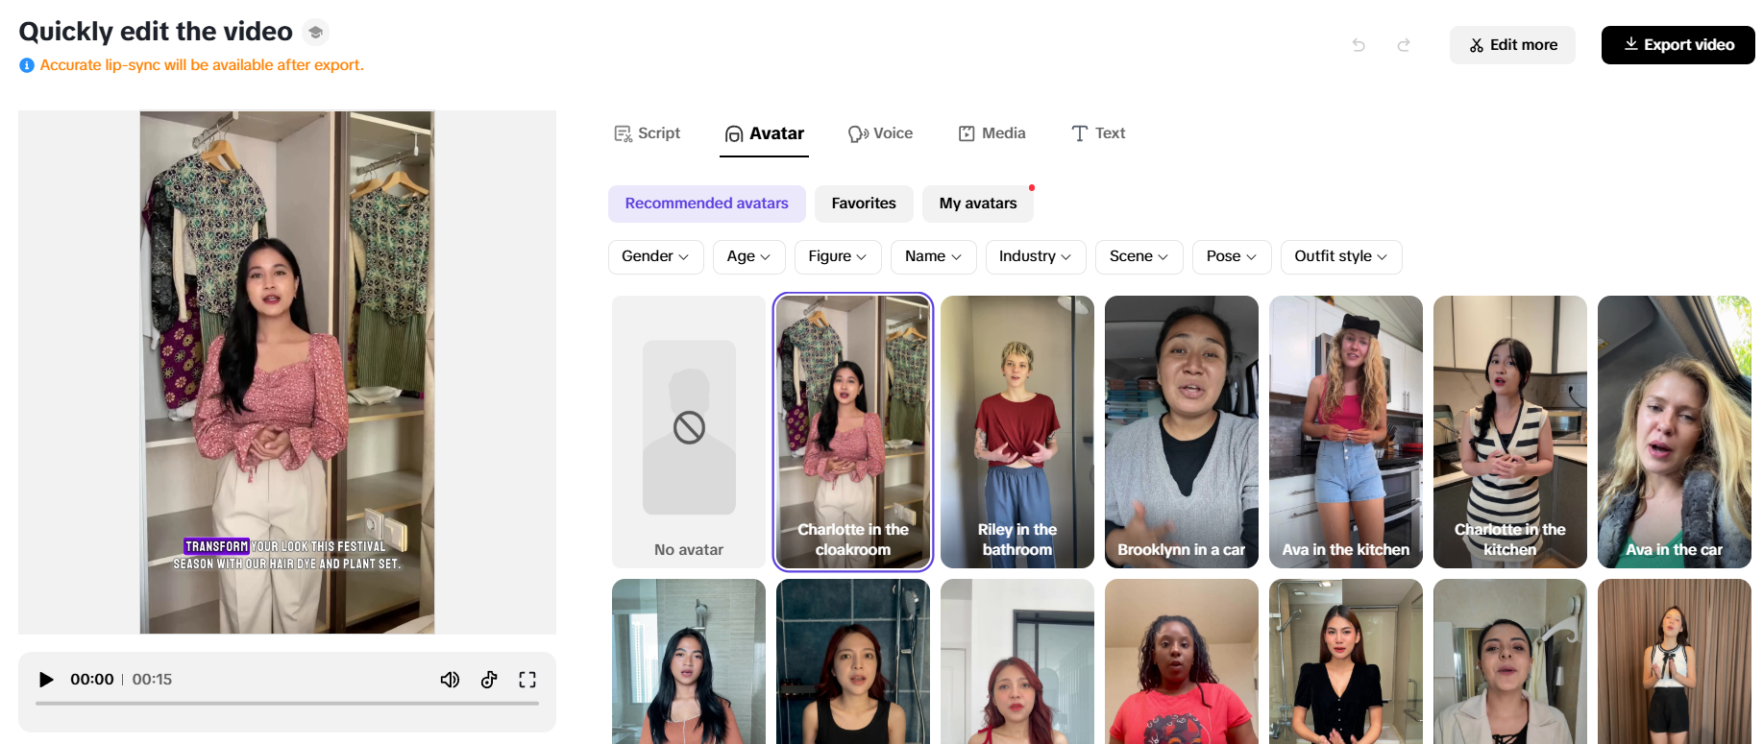
Task: Switch to the Avatar tab
Action: point(765,133)
